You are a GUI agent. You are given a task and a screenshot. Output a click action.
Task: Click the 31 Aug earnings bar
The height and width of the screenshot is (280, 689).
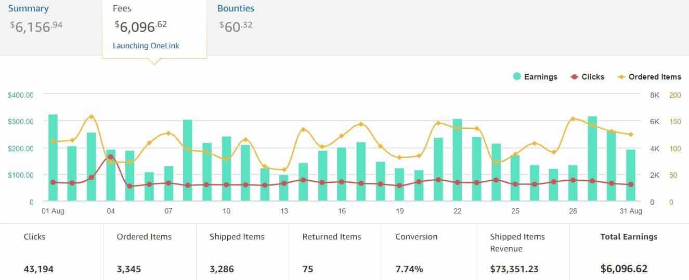(631, 175)
